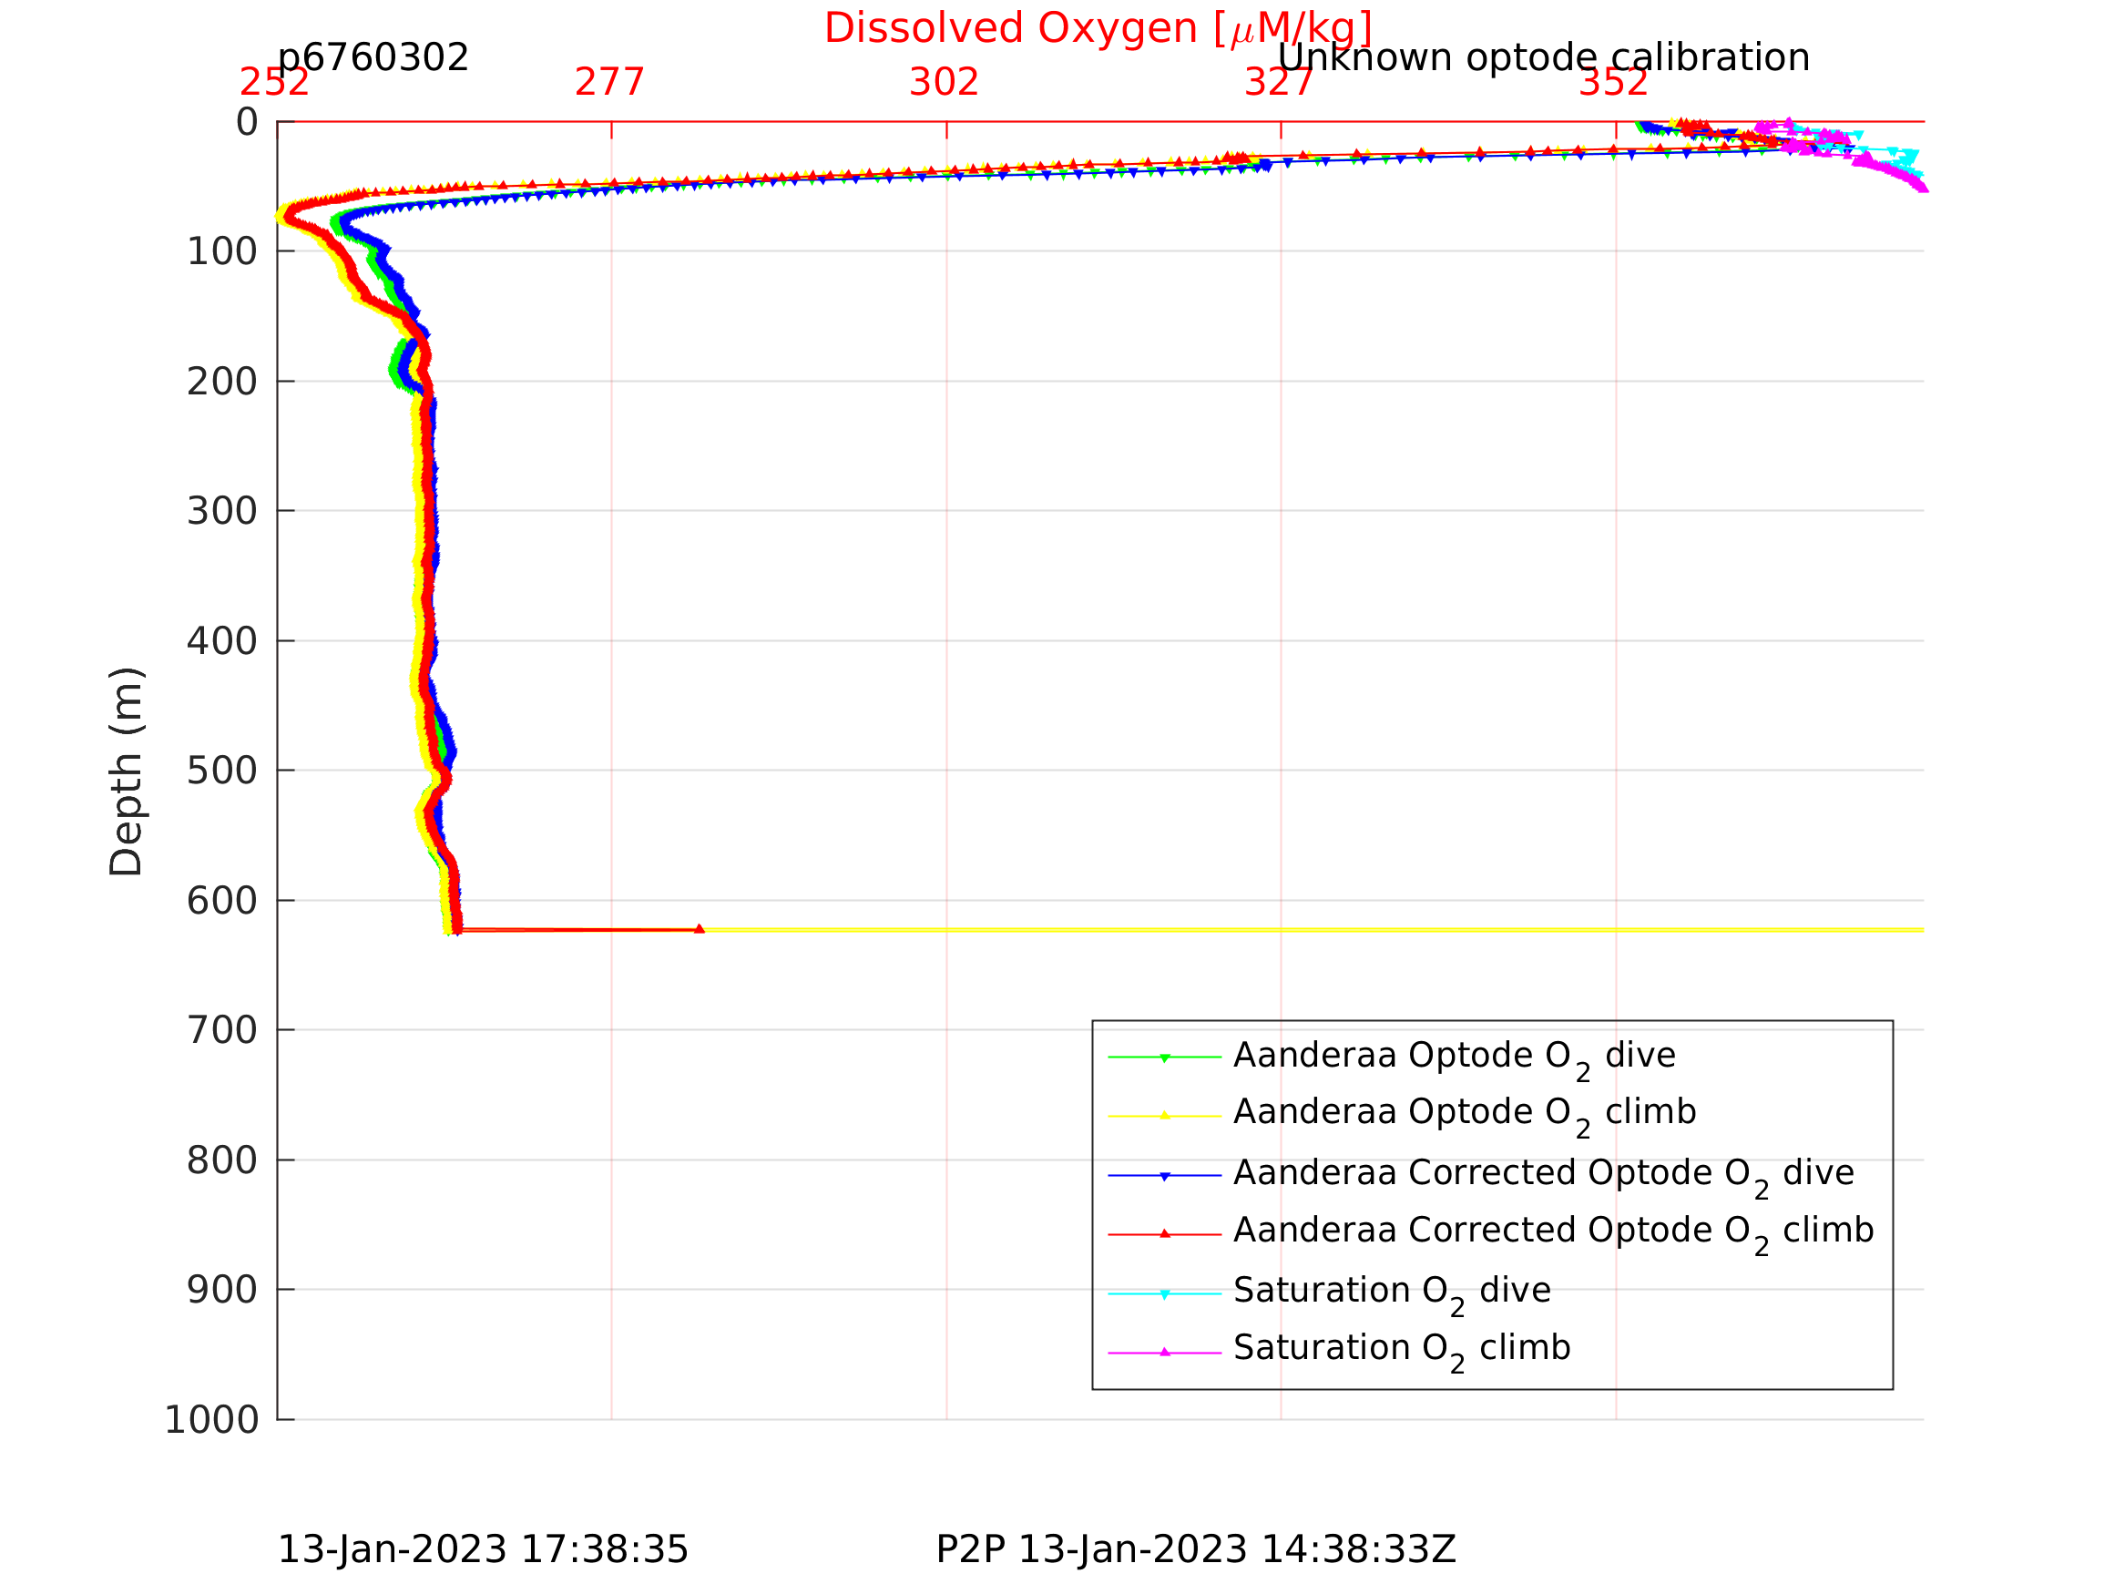The image size is (2125, 1594).
Task: Select legend entry 'Aanderaa Corrected Optode O2 climb'
Action: [x=1553, y=1232]
